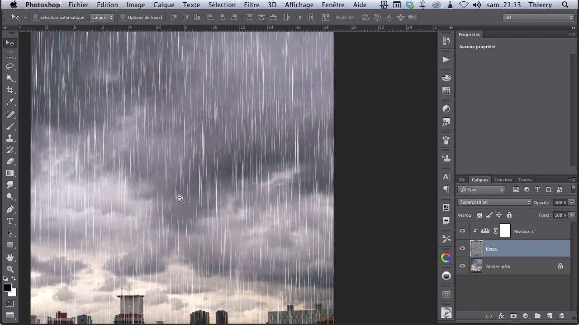The height and width of the screenshot is (325, 579).
Task: Select the Crop tool
Action: (x=10, y=90)
